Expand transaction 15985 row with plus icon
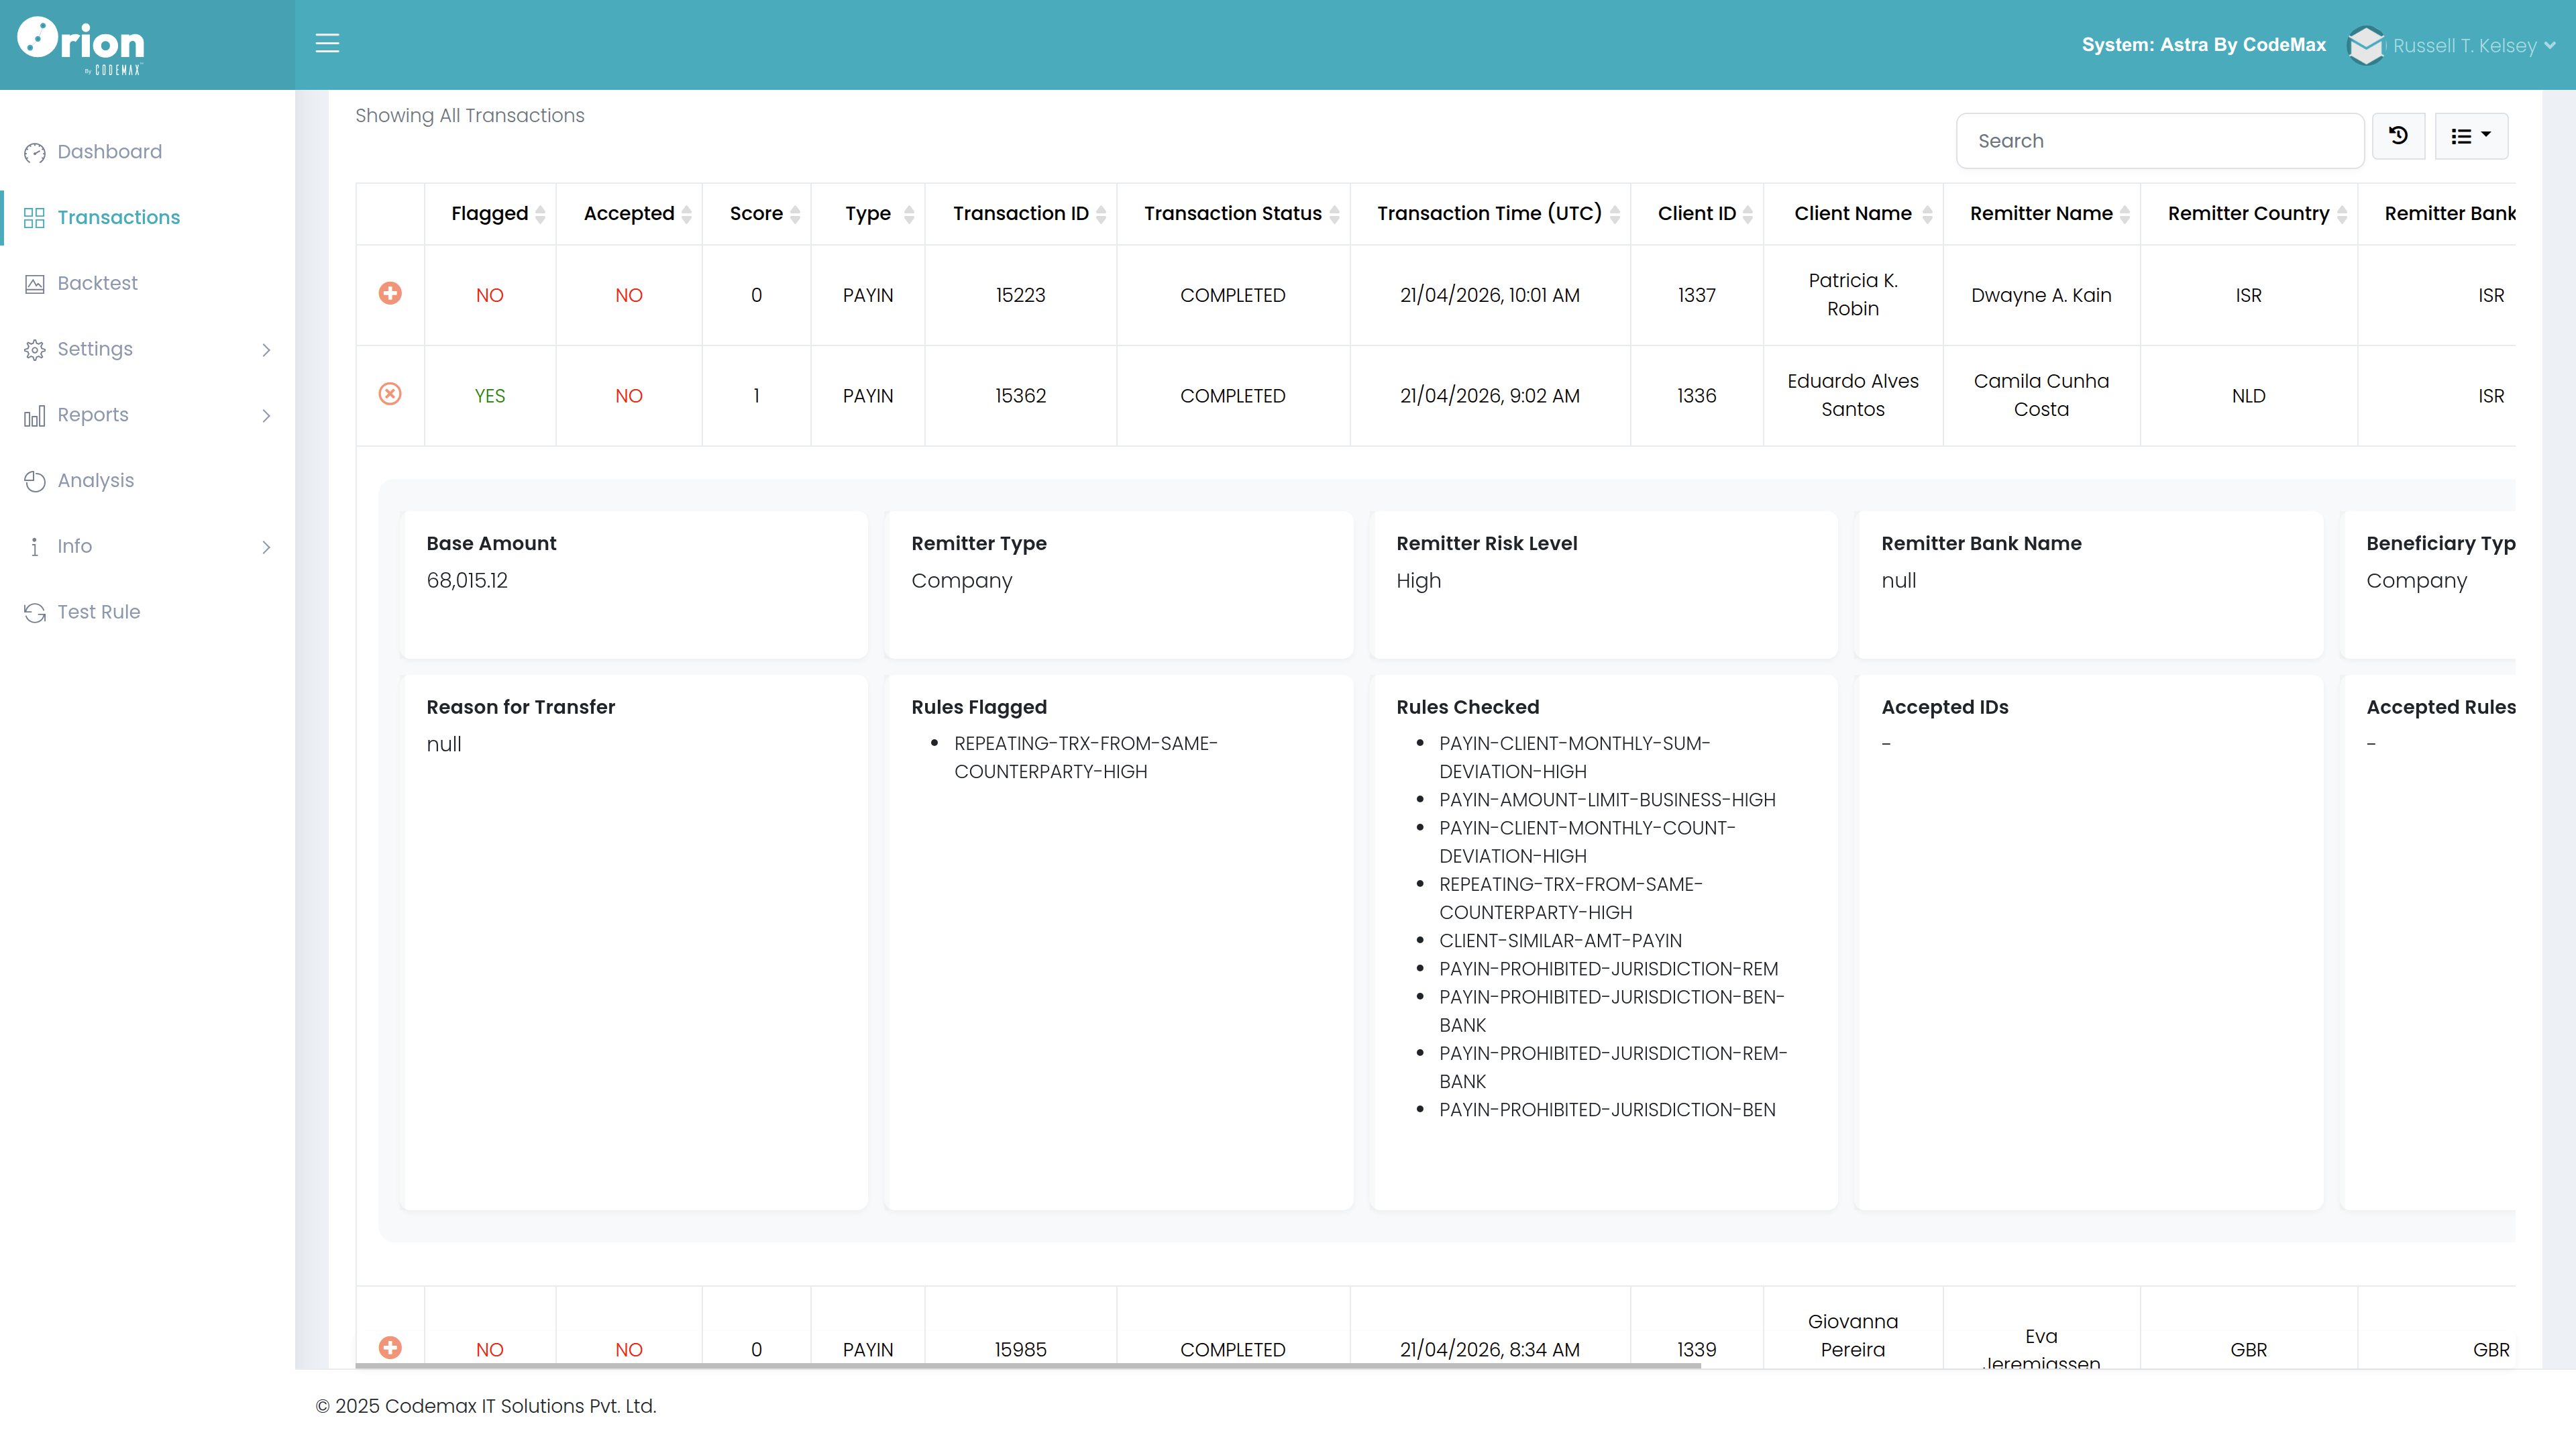The image size is (2576, 1449). [x=390, y=1347]
